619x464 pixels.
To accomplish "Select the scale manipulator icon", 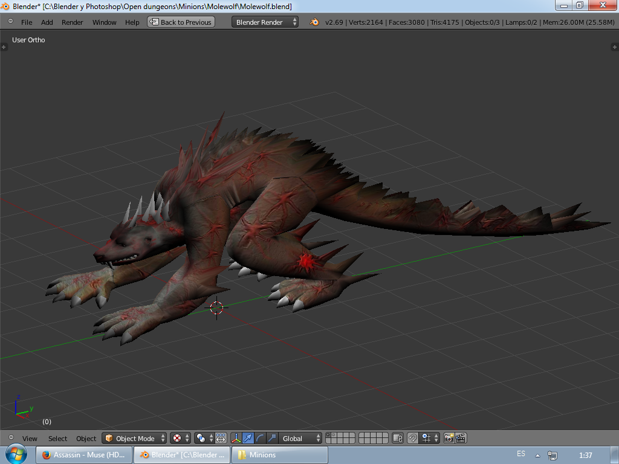I will (272, 439).
